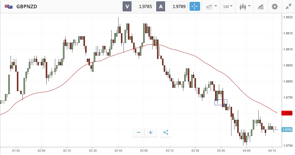This screenshot has width=295, height=155.
Task: Collapse chart with the shrink arrows icon
Action: click(288, 6)
